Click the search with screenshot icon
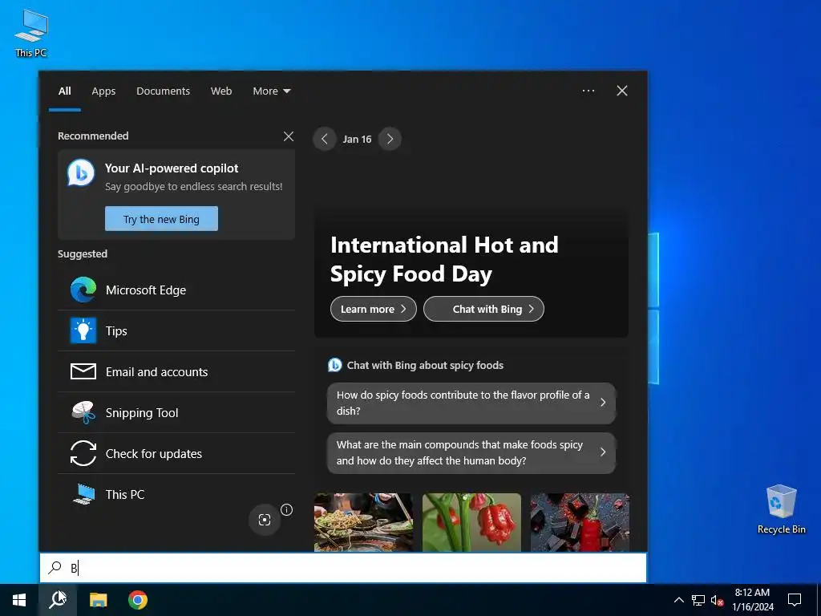This screenshot has width=821, height=616. [x=265, y=520]
